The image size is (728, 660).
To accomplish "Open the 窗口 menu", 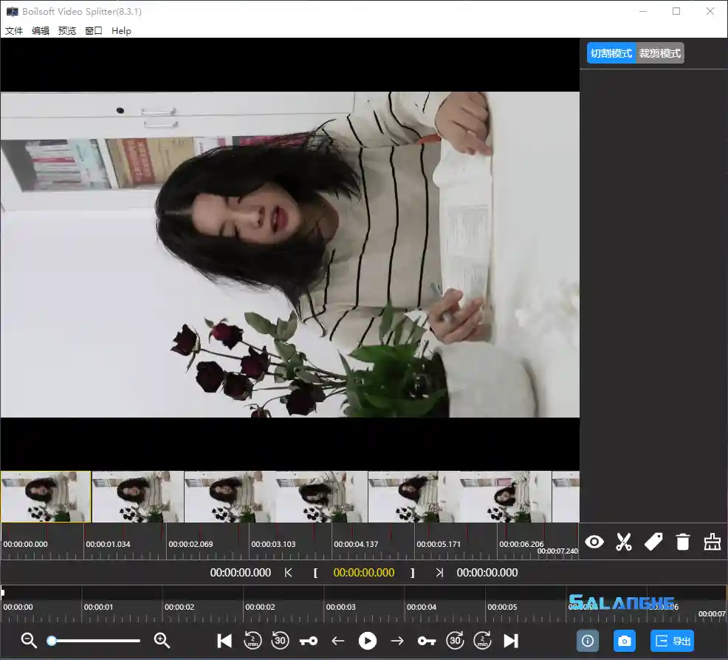I will coord(93,31).
